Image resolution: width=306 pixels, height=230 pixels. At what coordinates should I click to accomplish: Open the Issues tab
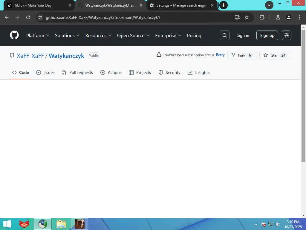point(45,72)
